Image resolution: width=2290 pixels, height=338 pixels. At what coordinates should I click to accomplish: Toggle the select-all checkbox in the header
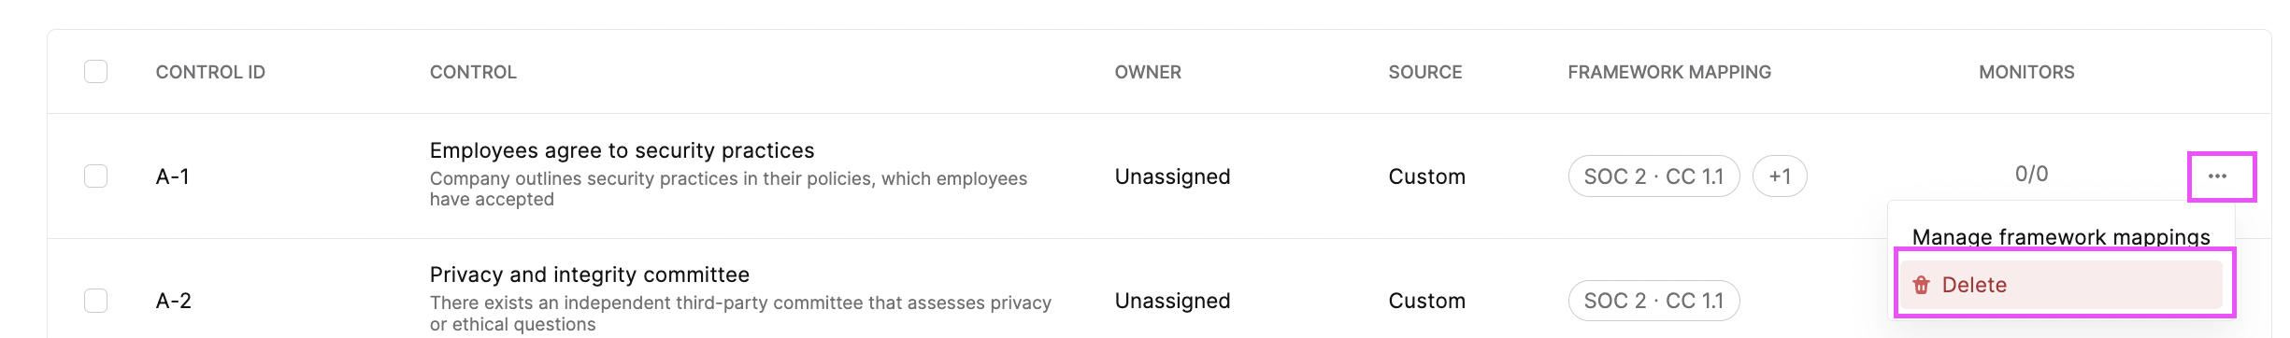coord(95,72)
